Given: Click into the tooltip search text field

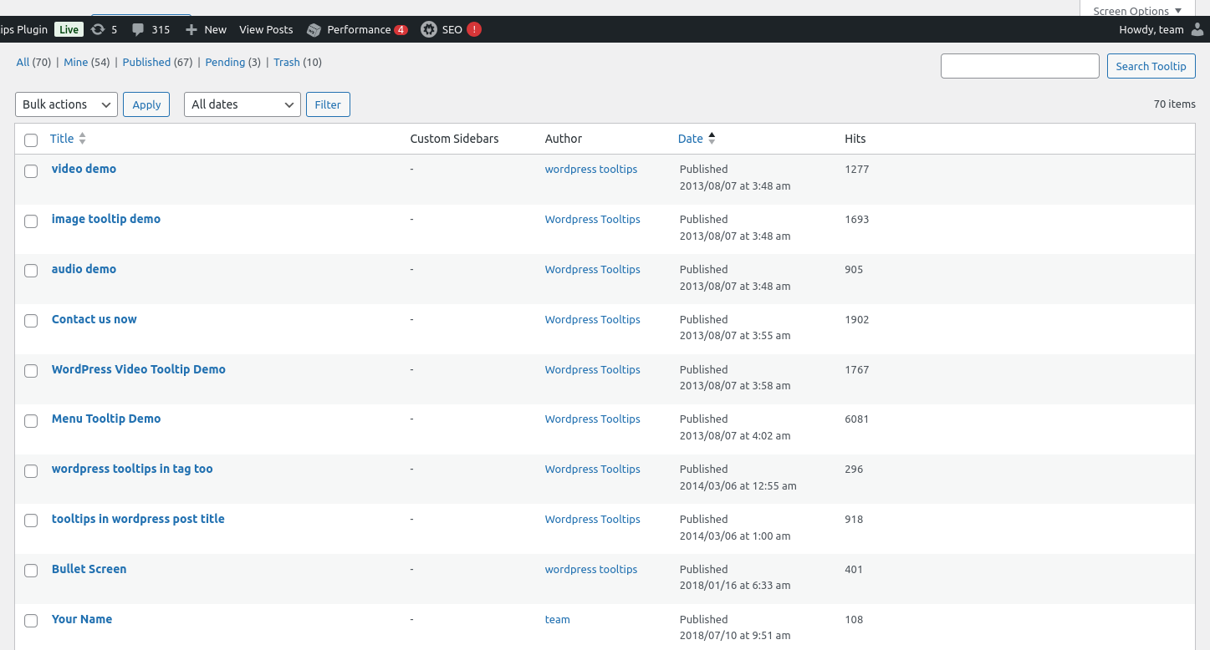Looking at the screenshot, I should [1019, 66].
